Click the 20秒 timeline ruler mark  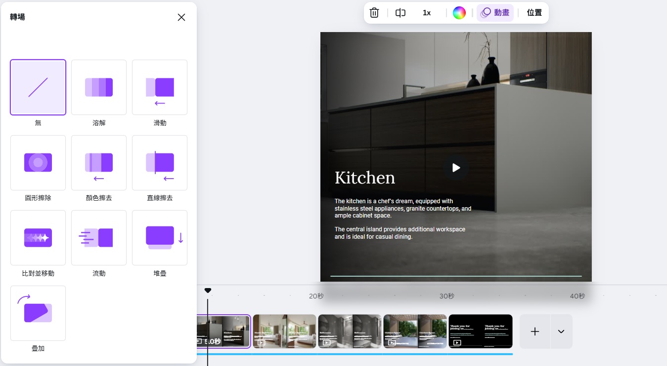click(x=316, y=296)
